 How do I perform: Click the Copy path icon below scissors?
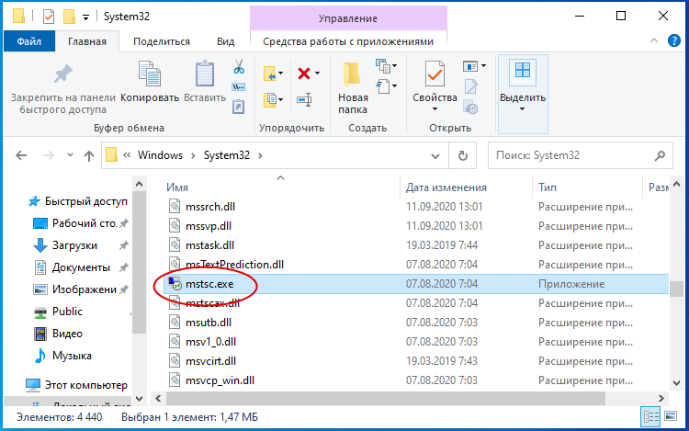239,87
